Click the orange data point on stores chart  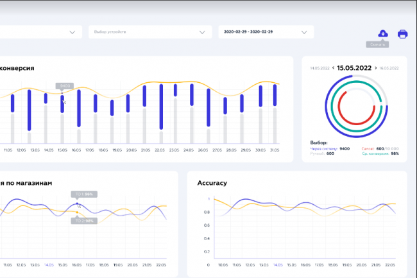77,213
